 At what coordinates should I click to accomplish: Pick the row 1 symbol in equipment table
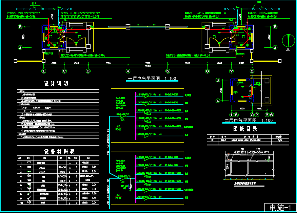click(x=29, y=163)
